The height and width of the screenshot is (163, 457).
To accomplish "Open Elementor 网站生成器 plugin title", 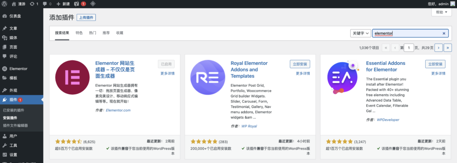I will (x=115, y=69).
